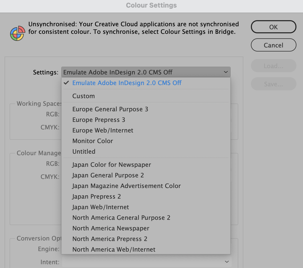Click the colour sync status icon
This screenshot has height=268, width=303.
[x=17, y=33]
